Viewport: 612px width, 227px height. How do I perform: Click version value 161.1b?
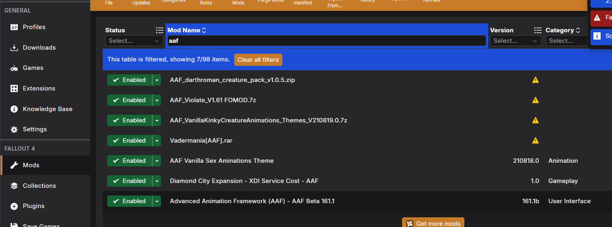tap(531, 201)
